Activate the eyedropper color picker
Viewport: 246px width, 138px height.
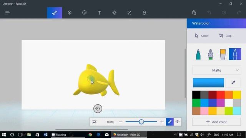click(x=233, y=82)
